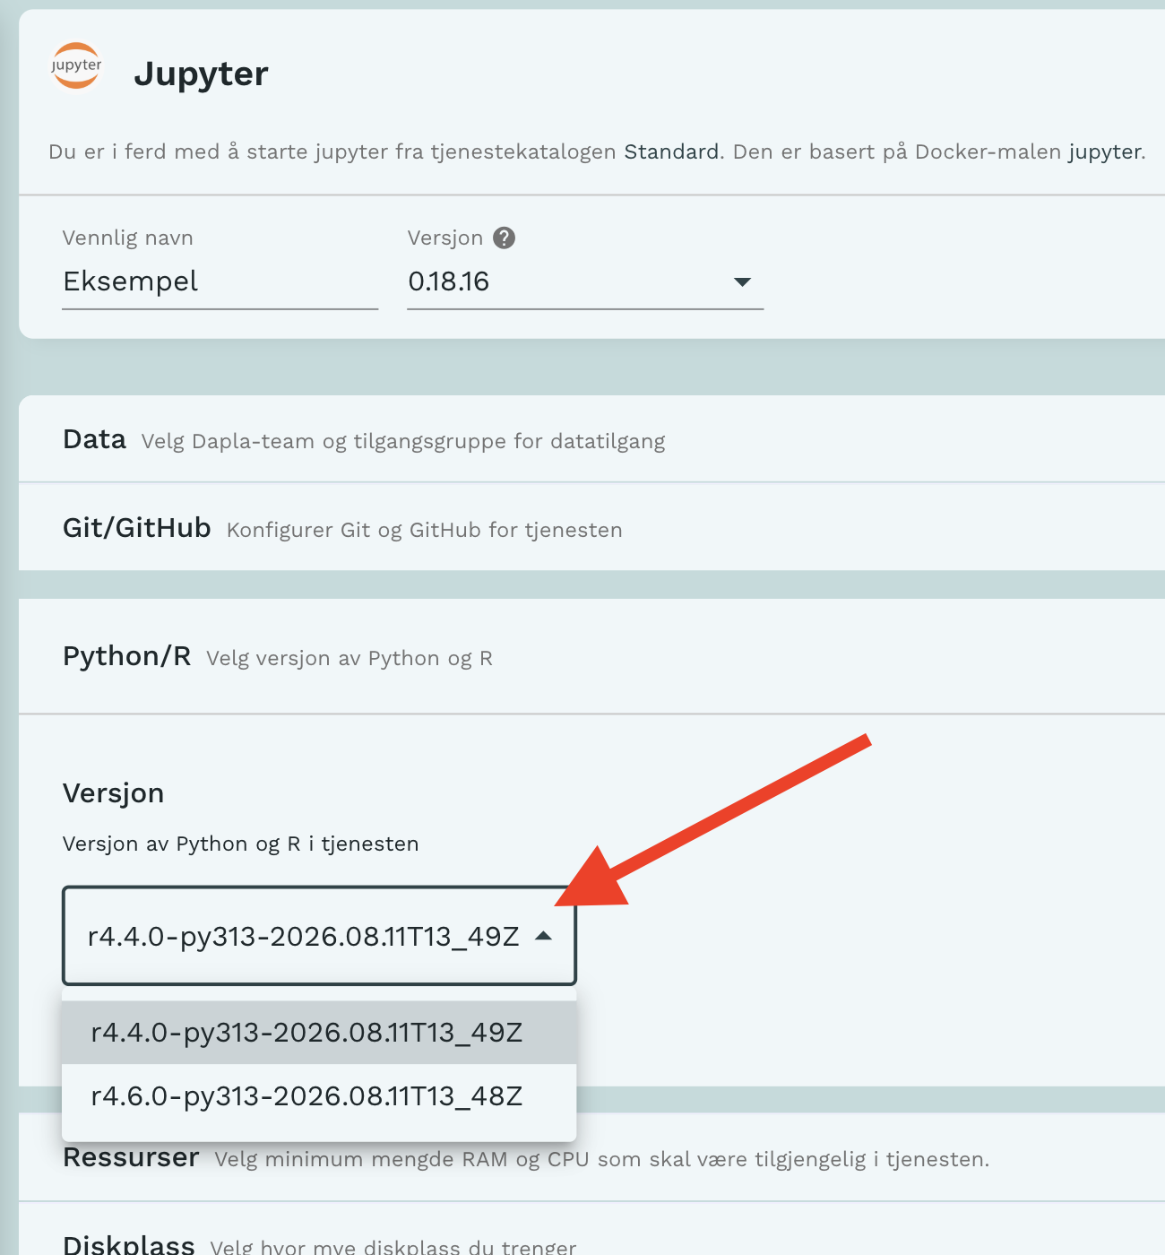
Task: Click the text 'Versjon av Python og R i tjenesten'
Action: coord(241,844)
